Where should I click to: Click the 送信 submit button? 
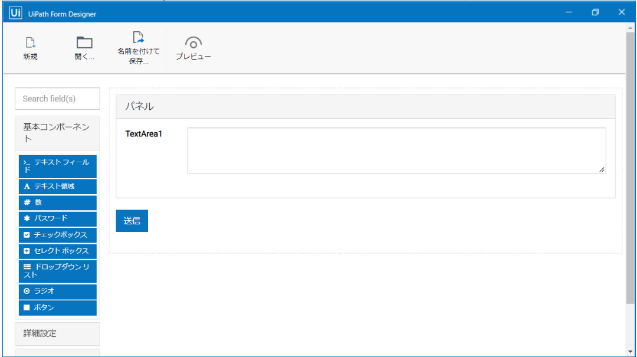(132, 220)
